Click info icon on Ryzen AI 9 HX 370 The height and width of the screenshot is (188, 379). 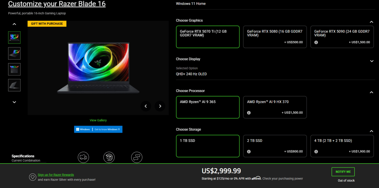(x=249, y=113)
